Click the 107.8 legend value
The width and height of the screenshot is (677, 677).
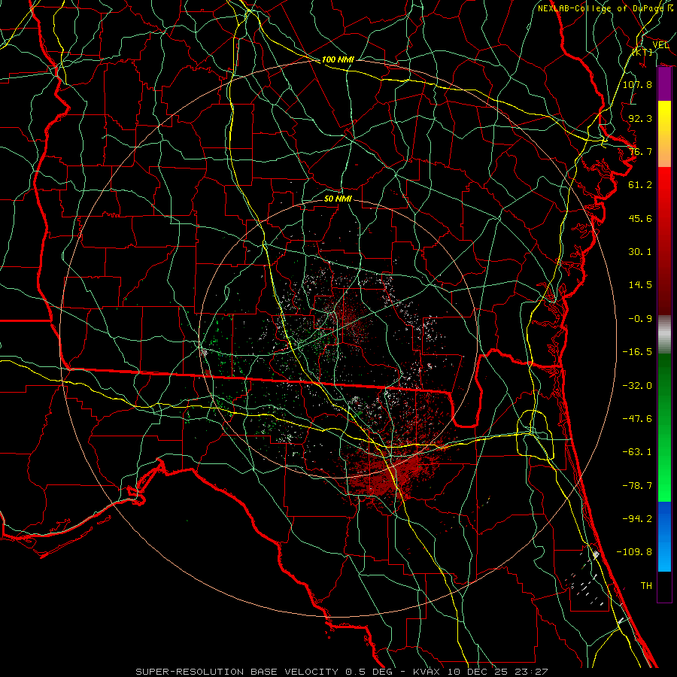637,84
